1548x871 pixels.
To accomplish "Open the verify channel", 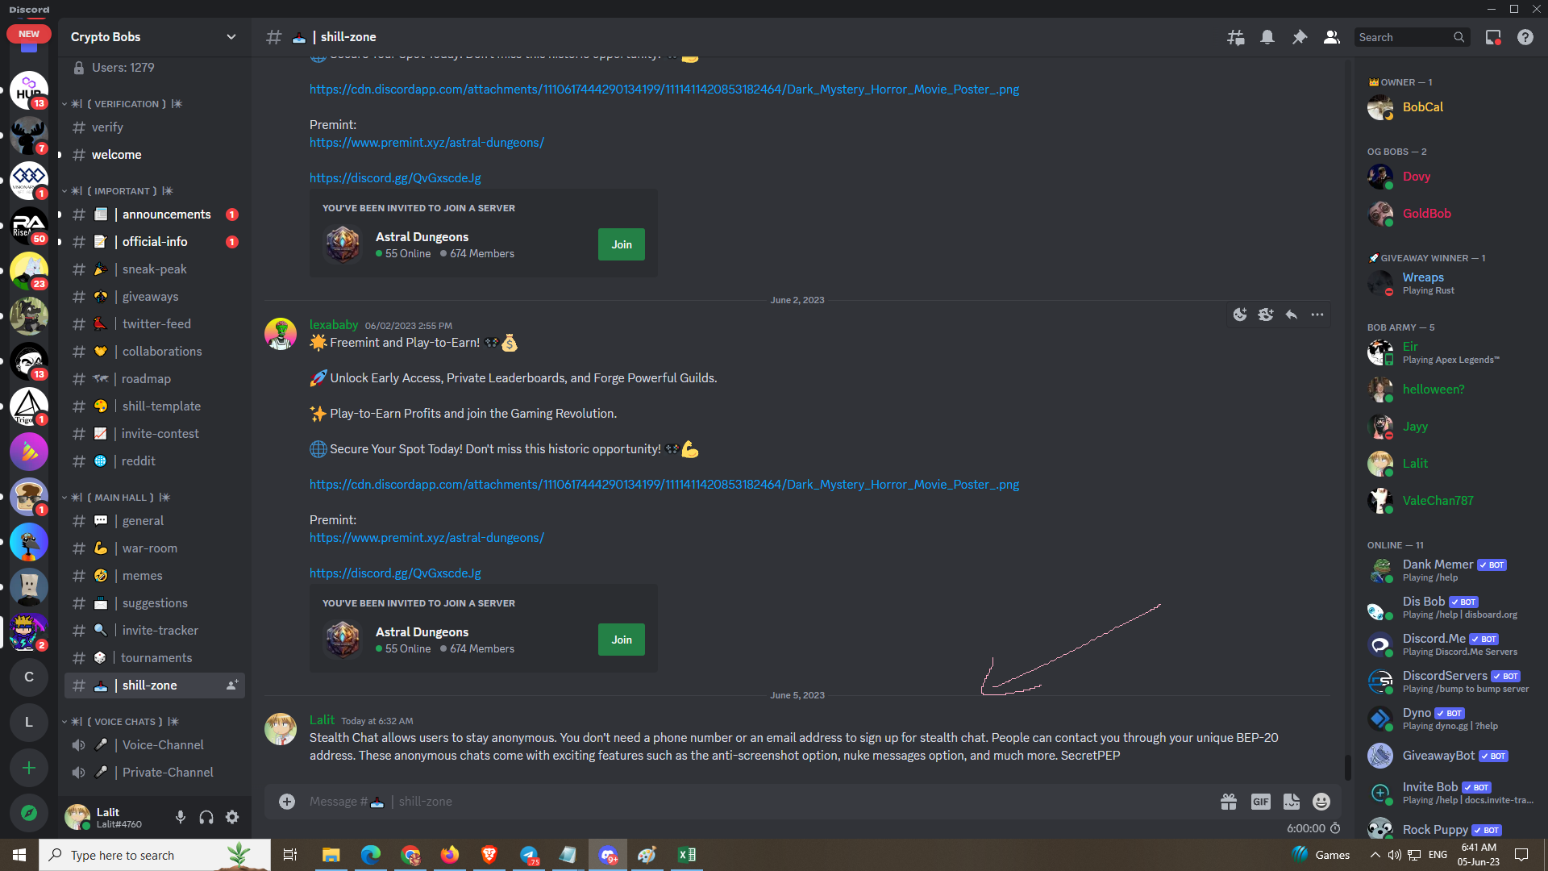I will [155, 127].
